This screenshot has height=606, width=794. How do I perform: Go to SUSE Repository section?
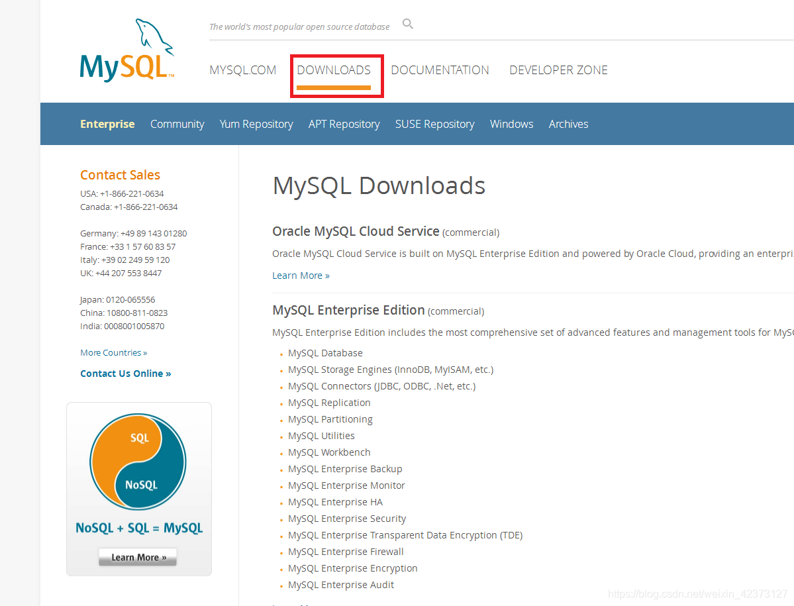(x=435, y=124)
